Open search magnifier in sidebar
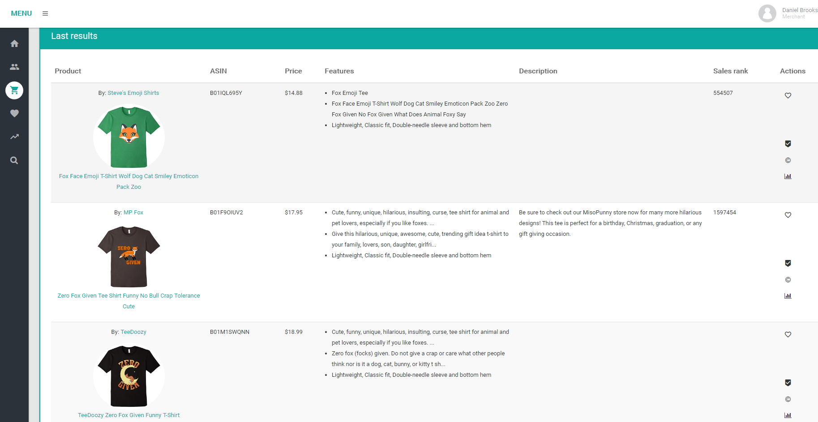The height and width of the screenshot is (422, 818). pos(14,160)
